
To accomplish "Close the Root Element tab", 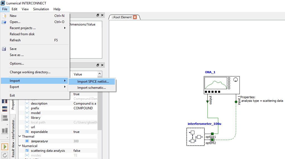I will tap(135, 17).
